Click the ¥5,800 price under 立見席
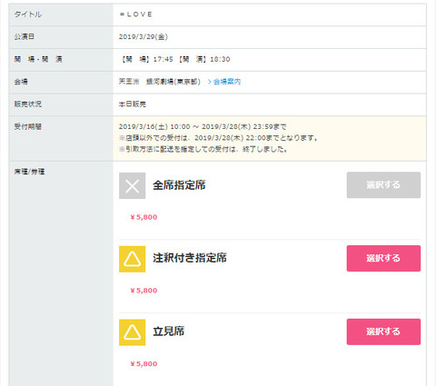The image size is (436, 386). pos(144,363)
